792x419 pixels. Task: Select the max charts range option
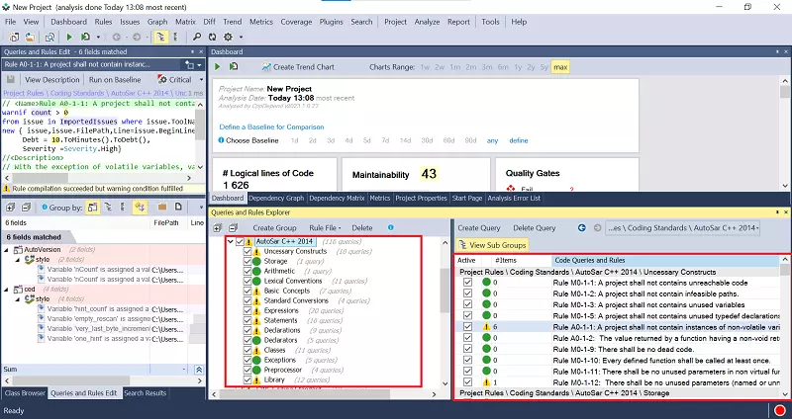pos(560,66)
